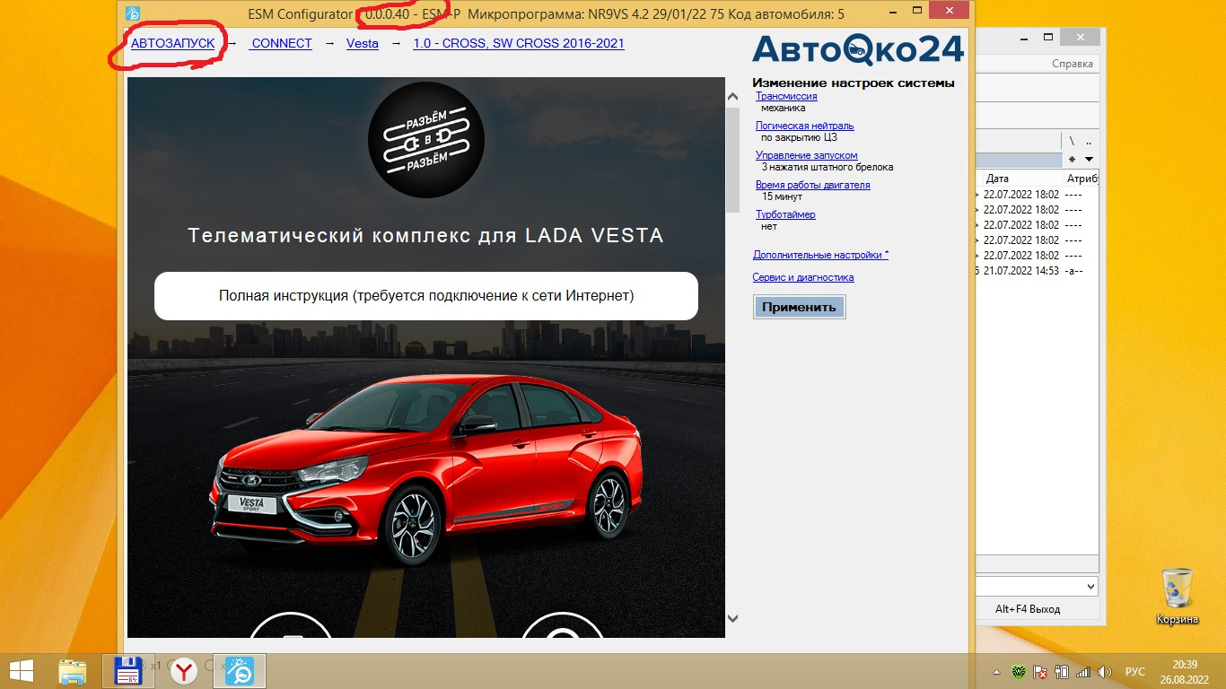The image size is (1226, 689).
Task: Click the '-a--' attribute cell
Action: click(1074, 271)
